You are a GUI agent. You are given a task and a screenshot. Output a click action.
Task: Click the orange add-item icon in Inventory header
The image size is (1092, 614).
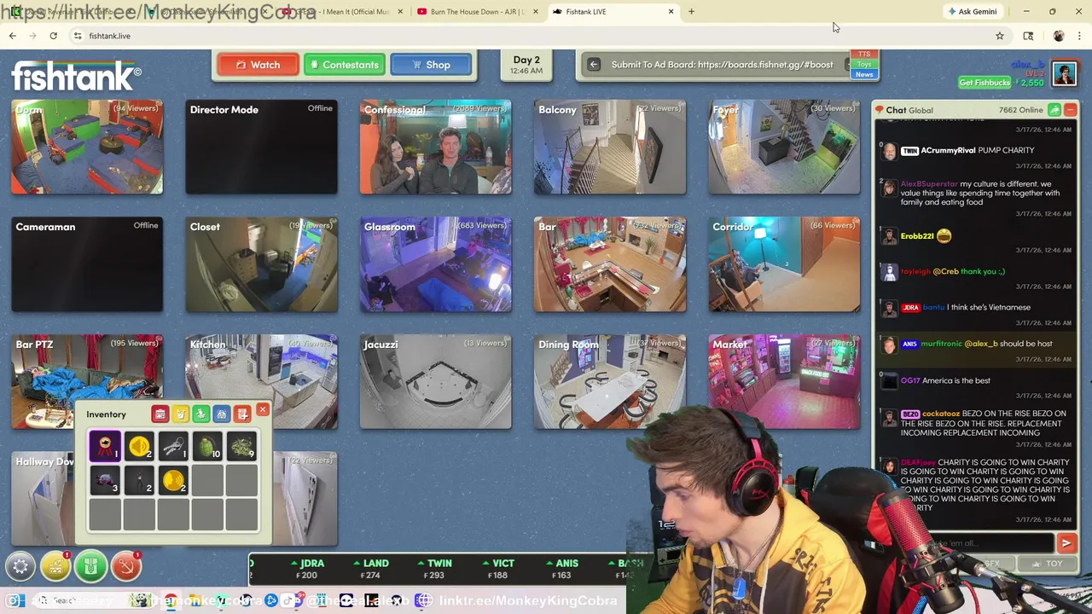click(x=242, y=414)
